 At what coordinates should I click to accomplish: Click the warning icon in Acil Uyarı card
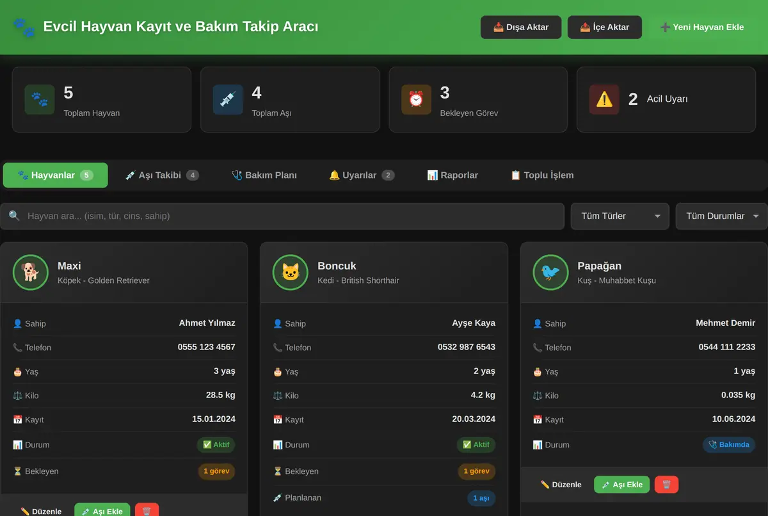604,100
